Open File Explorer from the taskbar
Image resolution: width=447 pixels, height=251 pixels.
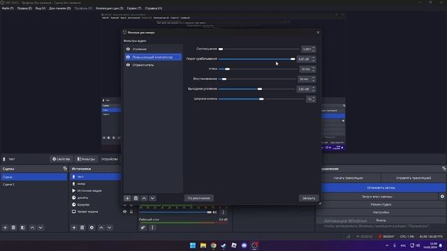click(x=203, y=245)
